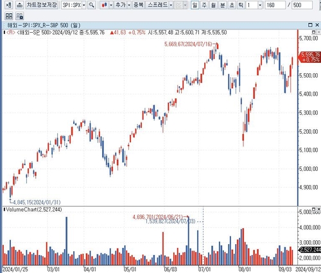Close the S&P 500 chart panel

[x=317, y=25]
